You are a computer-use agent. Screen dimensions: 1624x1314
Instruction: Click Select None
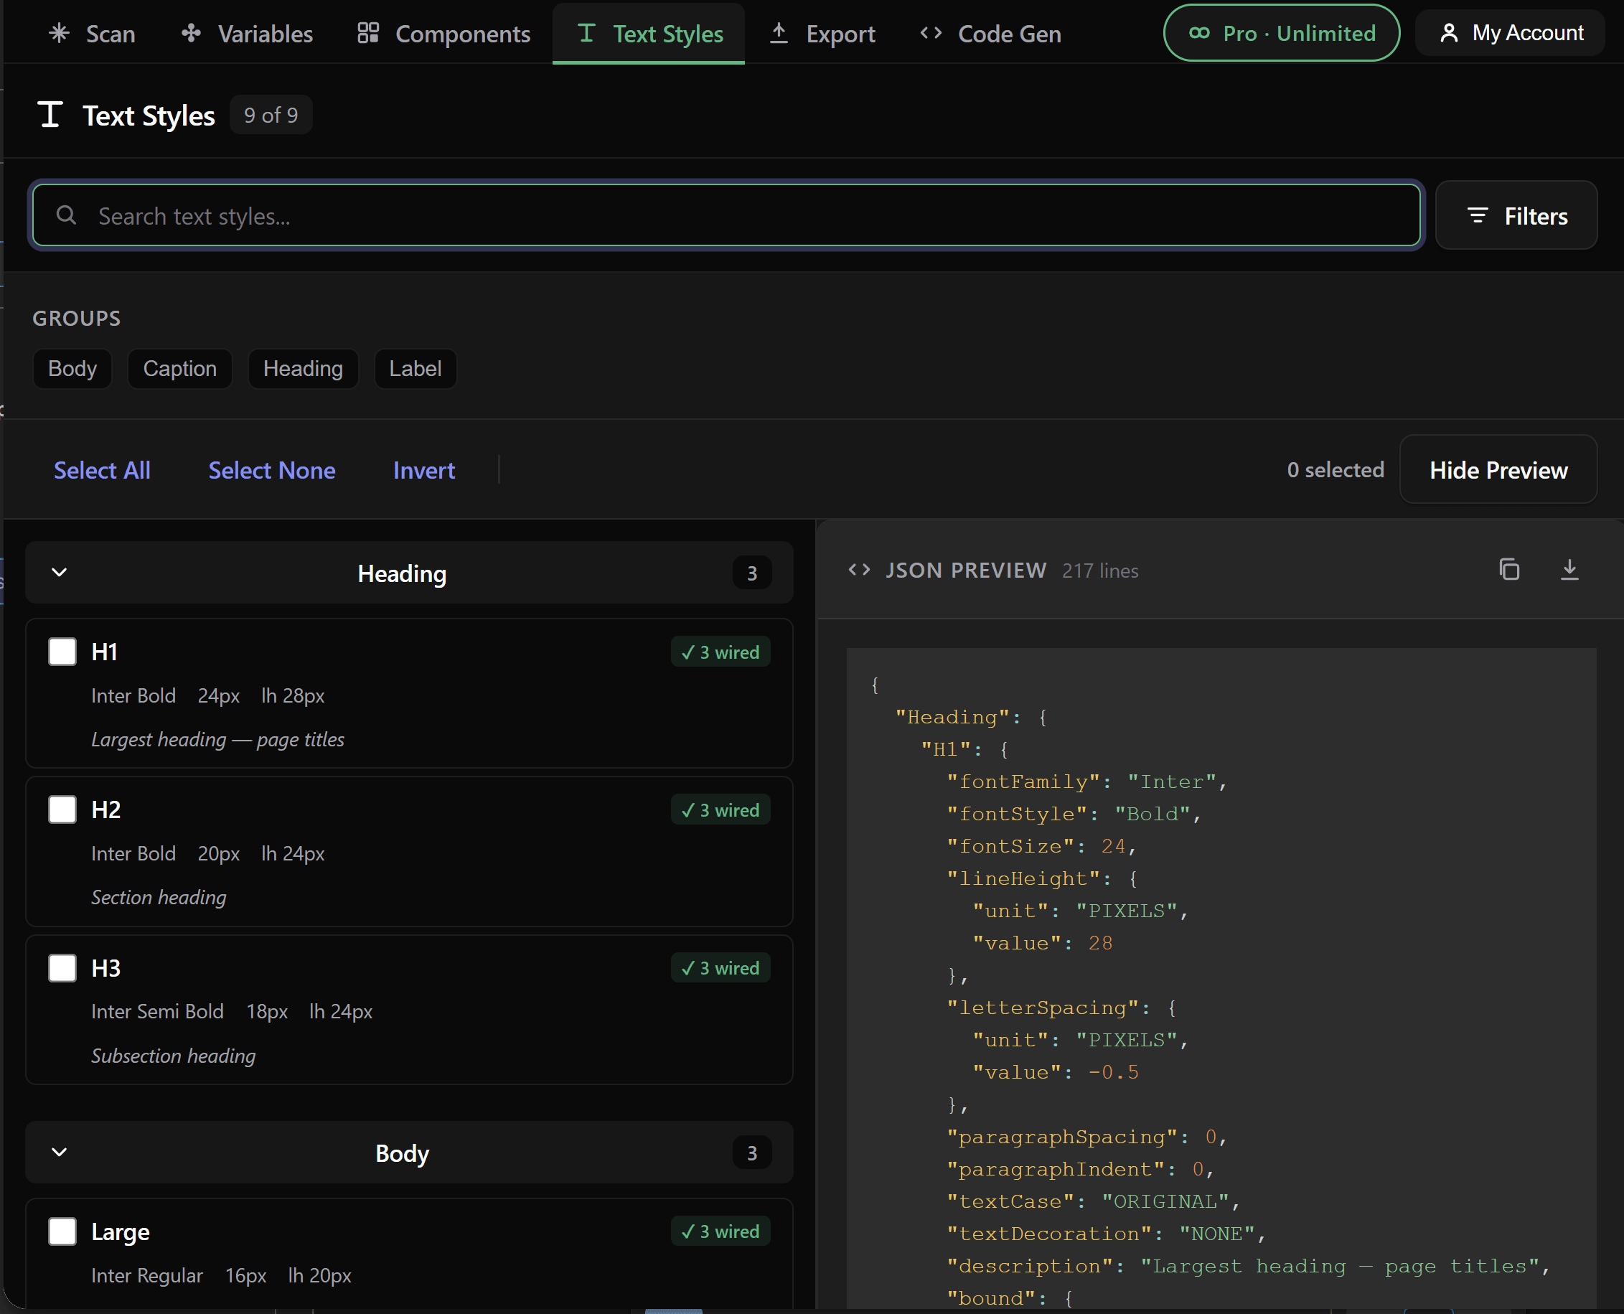(x=272, y=470)
